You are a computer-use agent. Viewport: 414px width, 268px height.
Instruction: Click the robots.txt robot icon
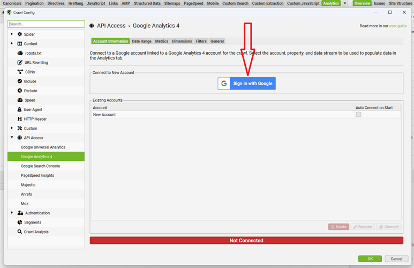click(x=20, y=53)
